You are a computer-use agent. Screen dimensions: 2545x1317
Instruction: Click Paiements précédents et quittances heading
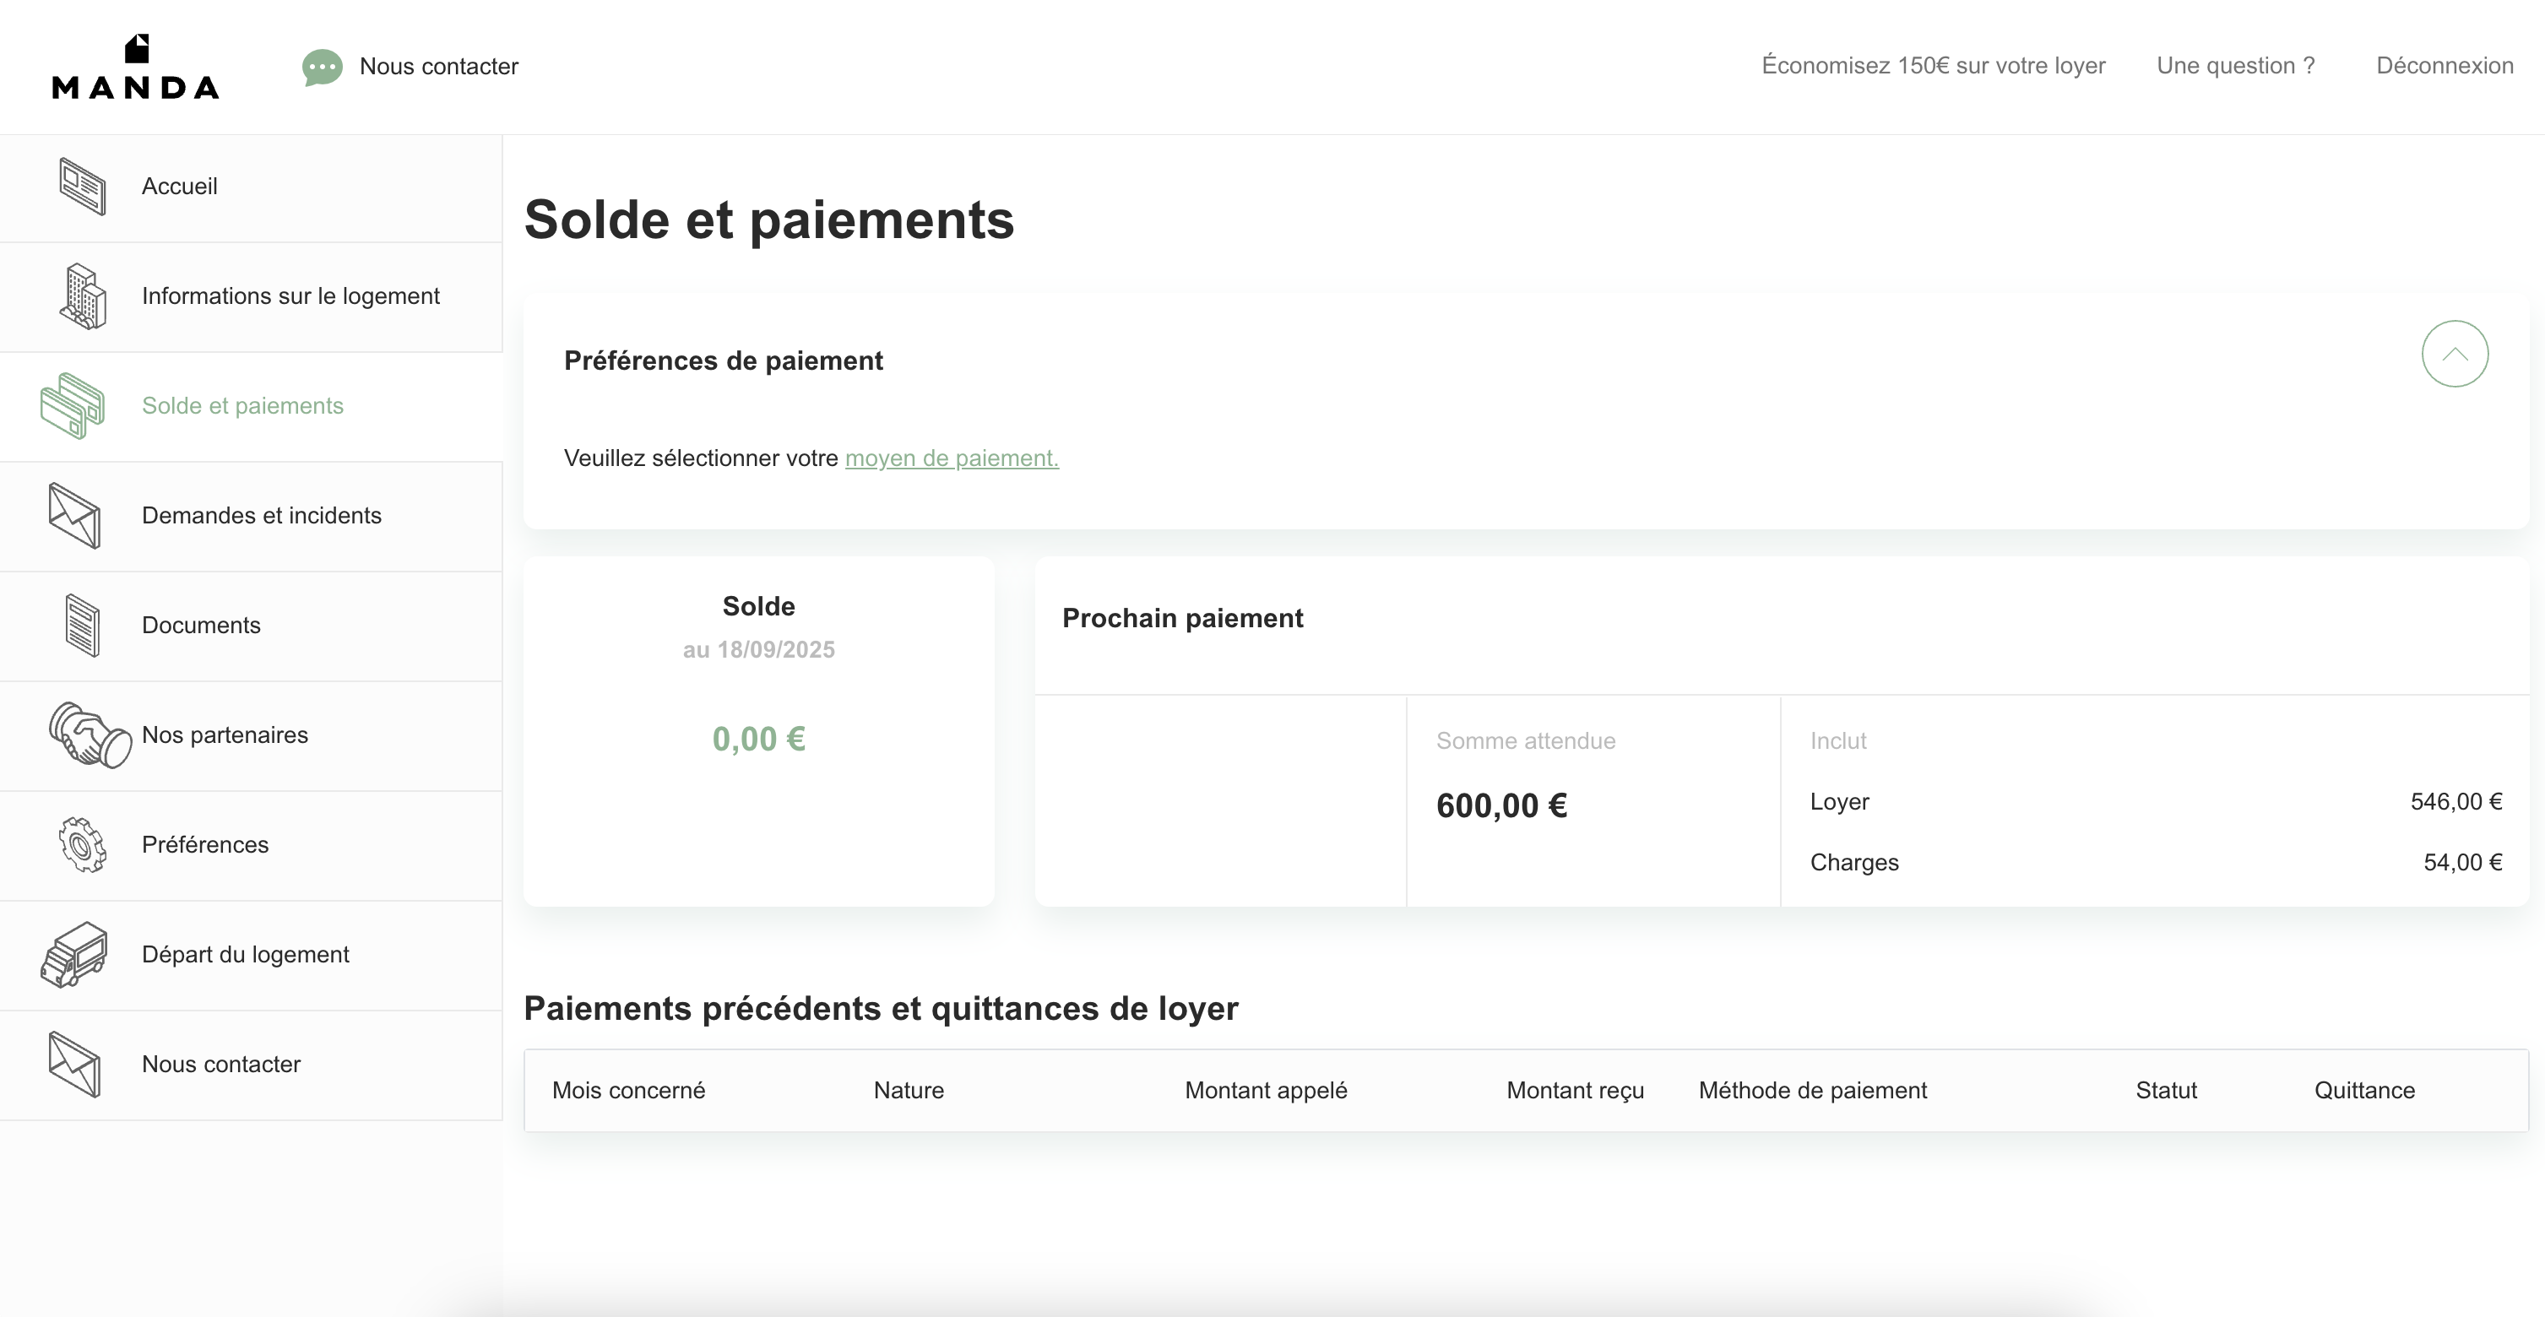880,1009
